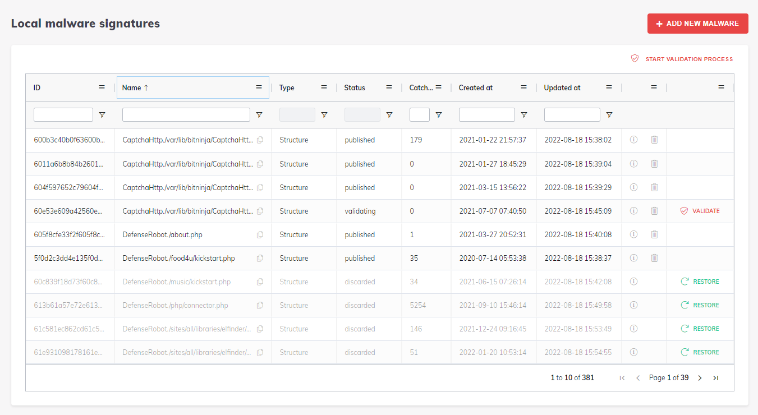
Task: Open the Updated at column header menu
Action: tap(609, 87)
